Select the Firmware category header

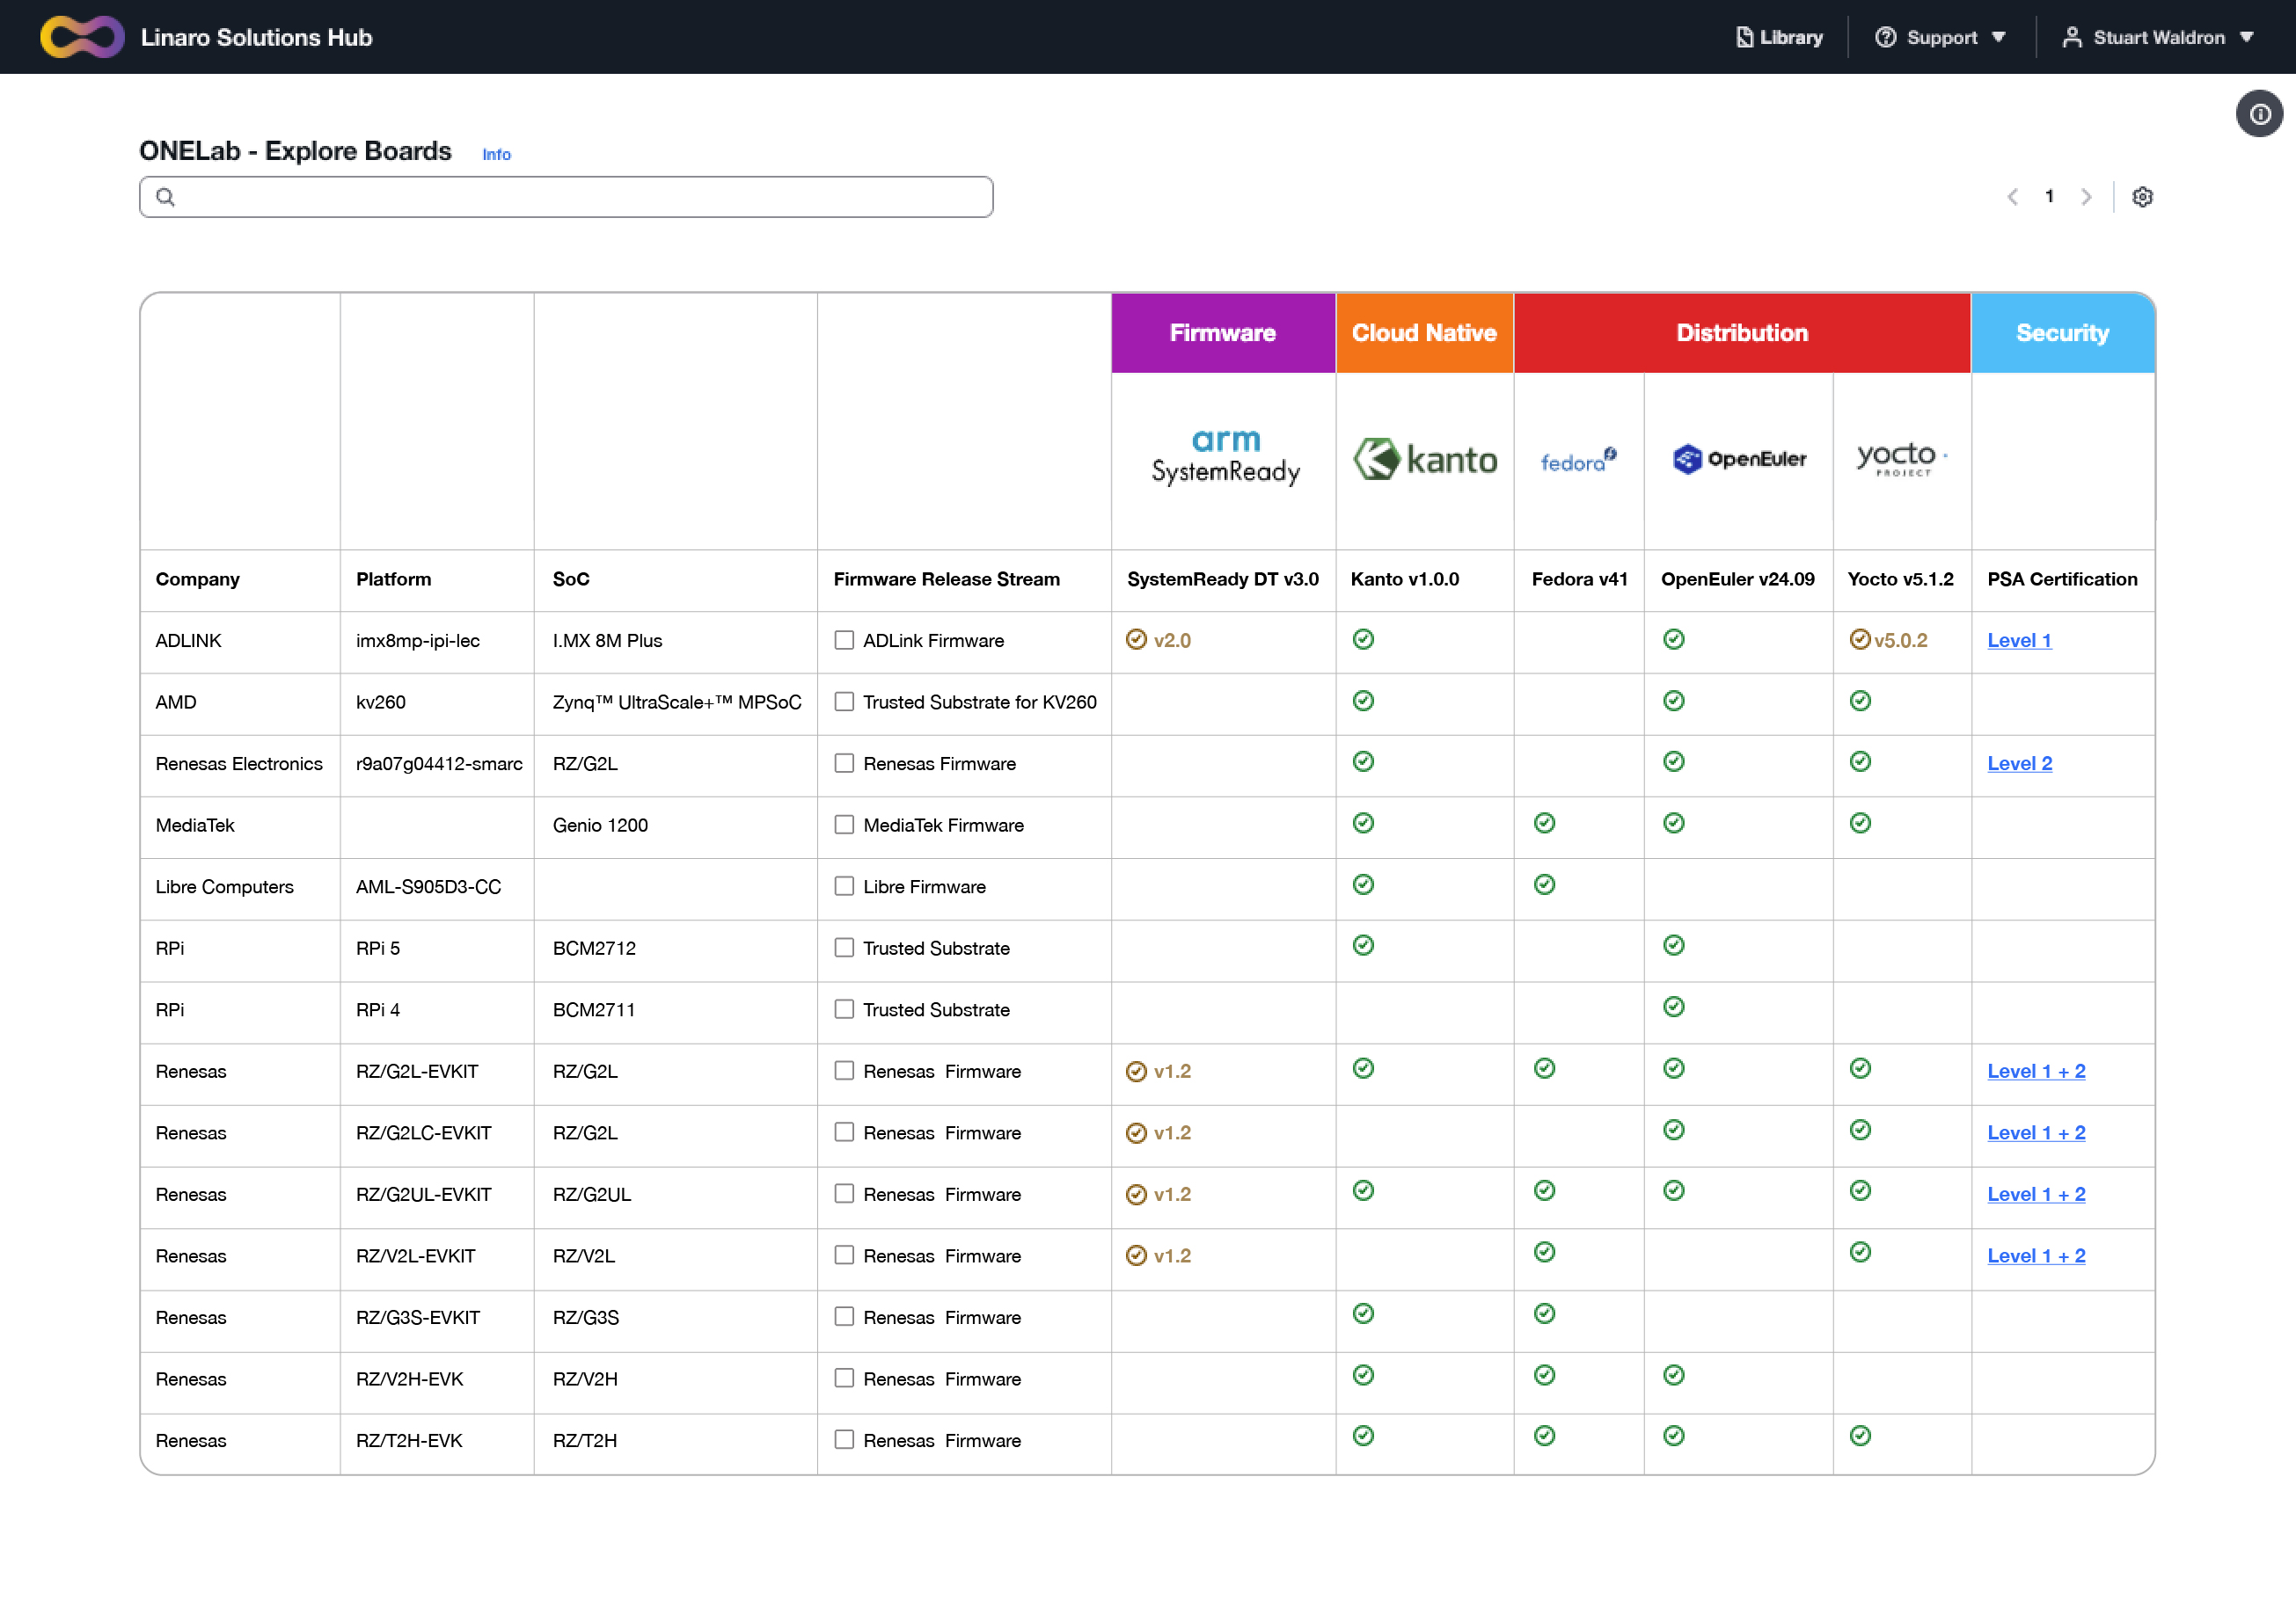click(1222, 333)
